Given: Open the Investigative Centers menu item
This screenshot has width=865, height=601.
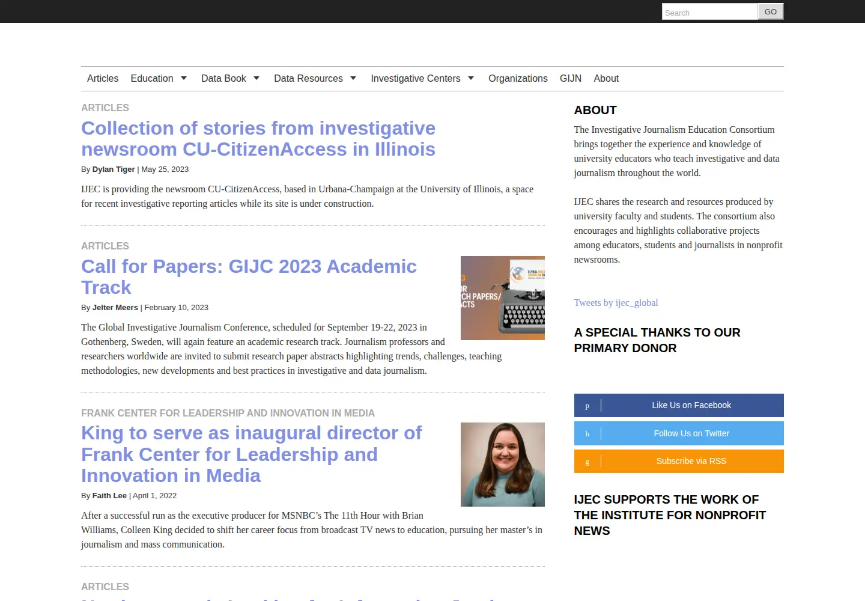Looking at the screenshot, I should tap(416, 79).
